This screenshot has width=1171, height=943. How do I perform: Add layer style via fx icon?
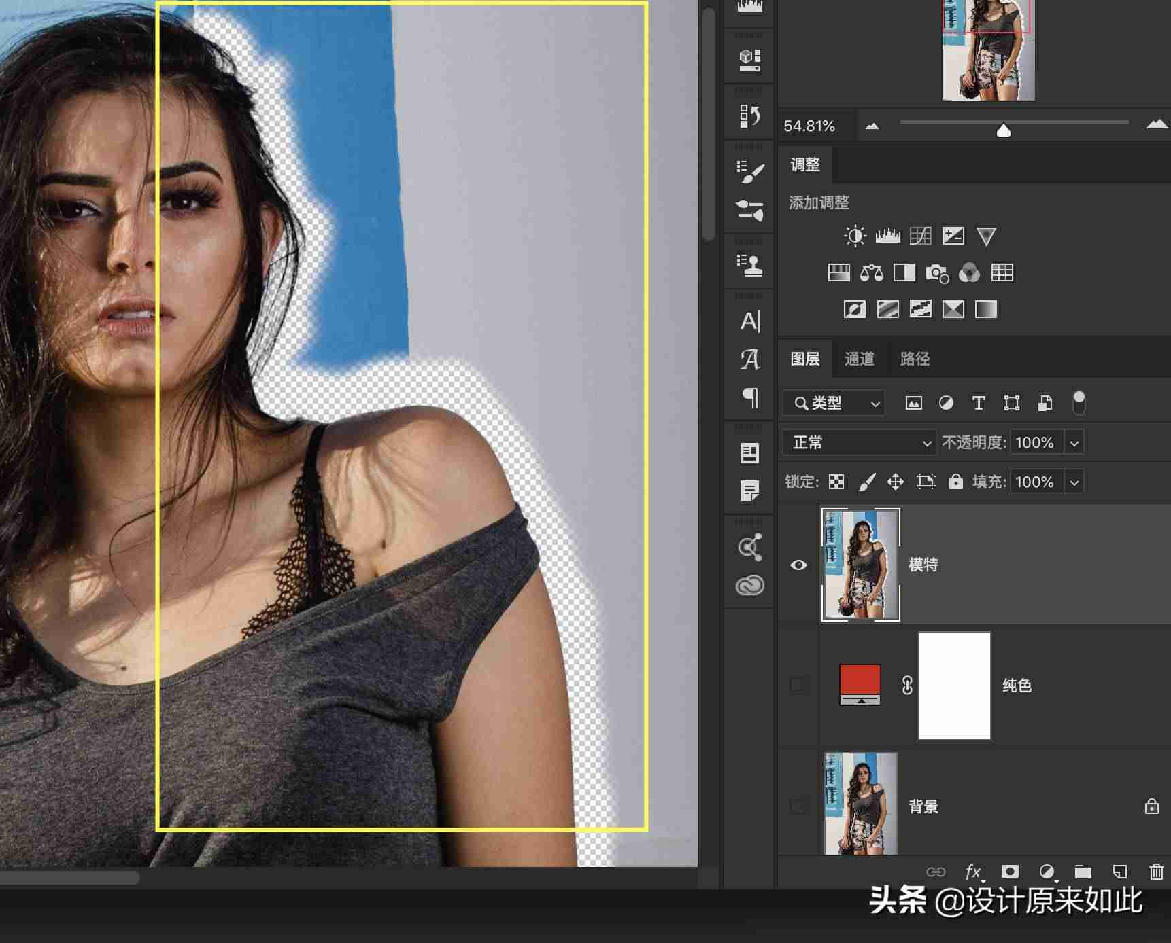(x=973, y=872)
